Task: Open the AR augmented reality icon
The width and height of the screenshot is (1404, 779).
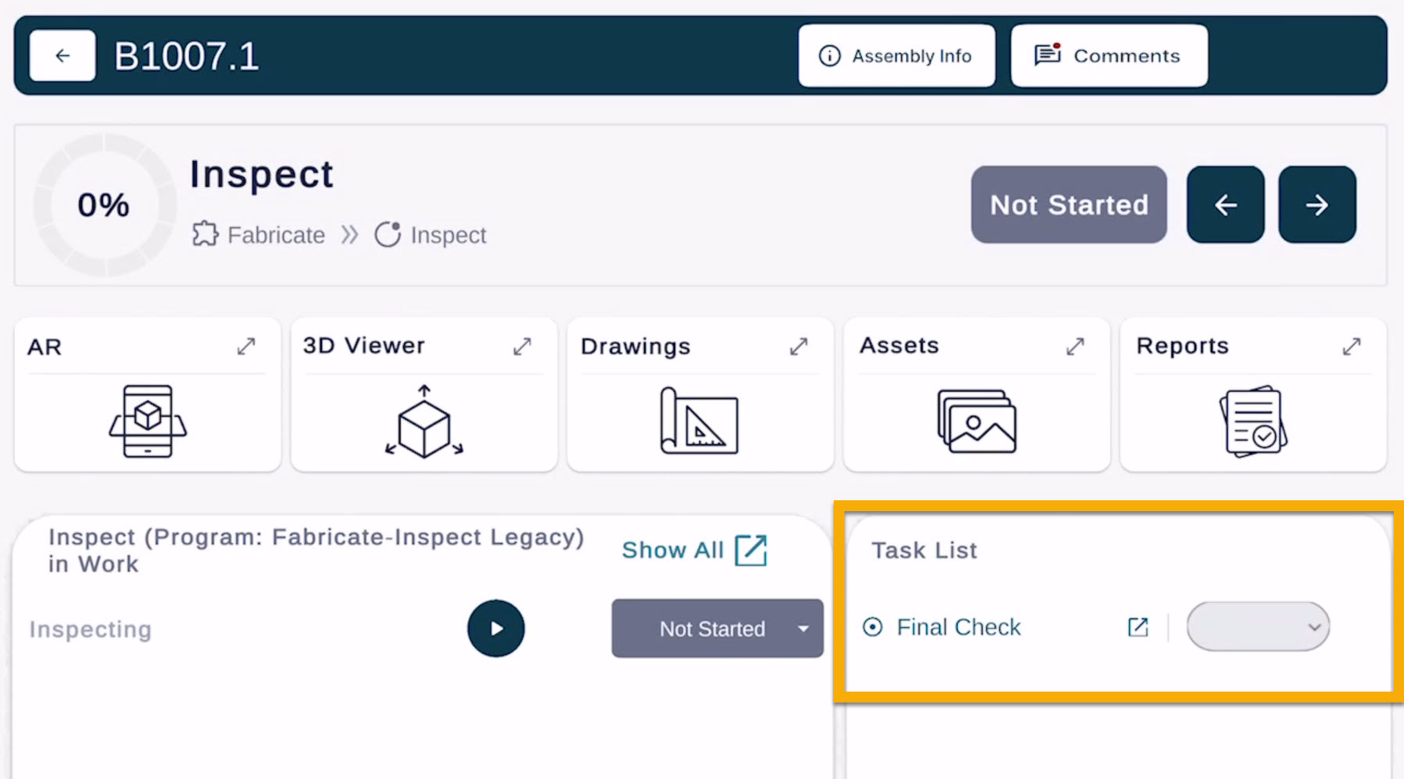Action: click(148, 421)
